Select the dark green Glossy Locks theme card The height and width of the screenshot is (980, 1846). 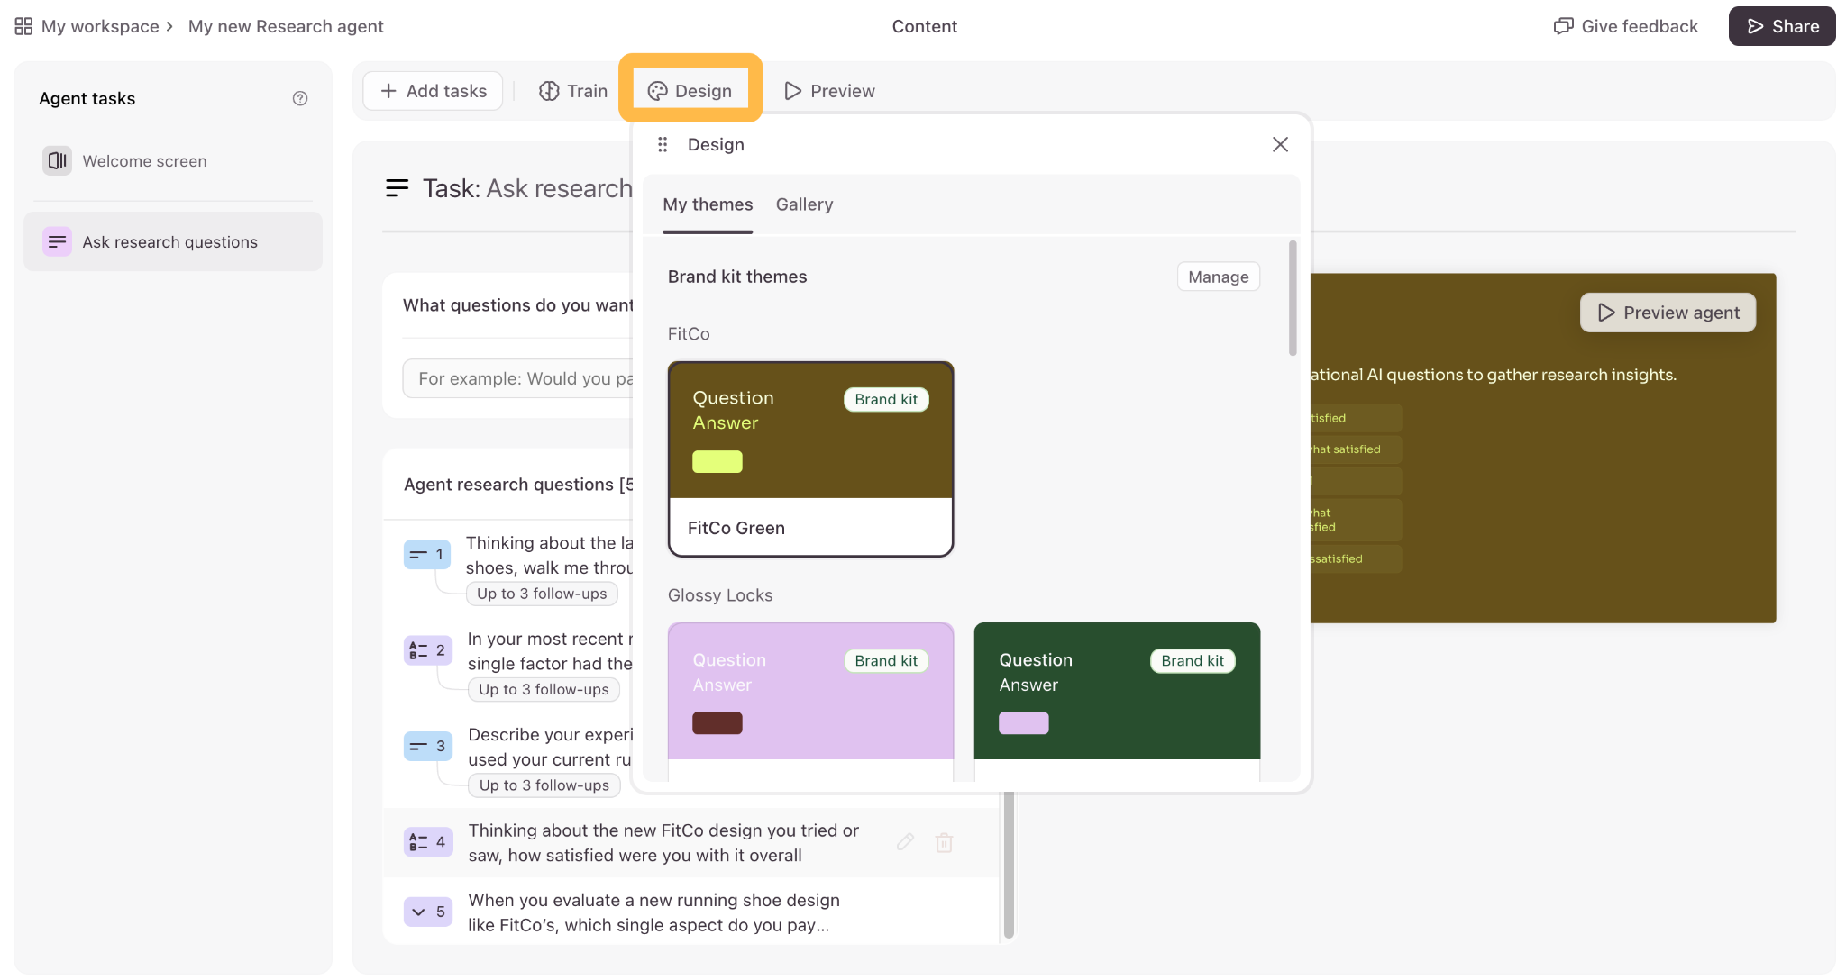point(1117,701)
